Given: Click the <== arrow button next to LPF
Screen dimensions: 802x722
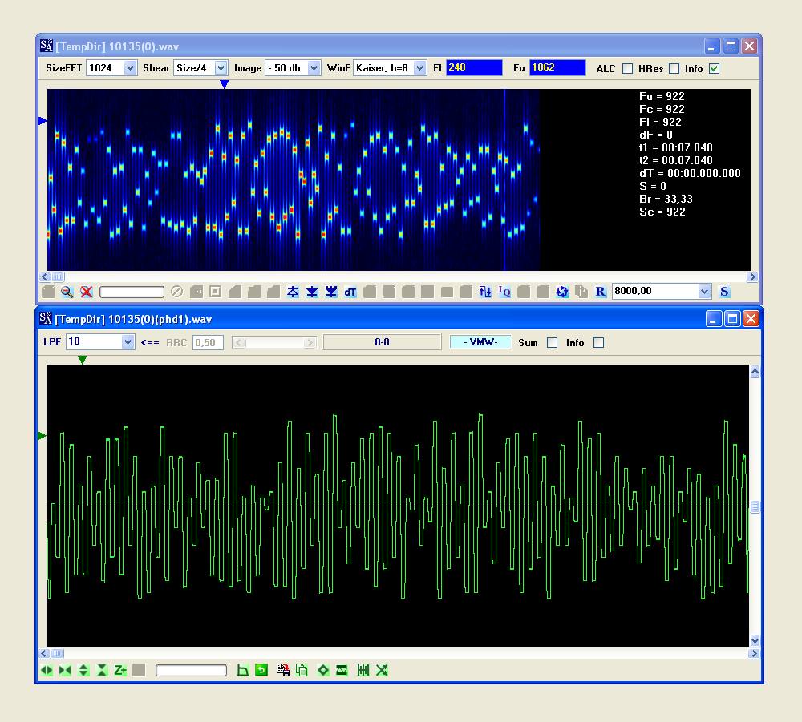Looking at the screenshot, I should pyautogui.click(x=150, y=342).
